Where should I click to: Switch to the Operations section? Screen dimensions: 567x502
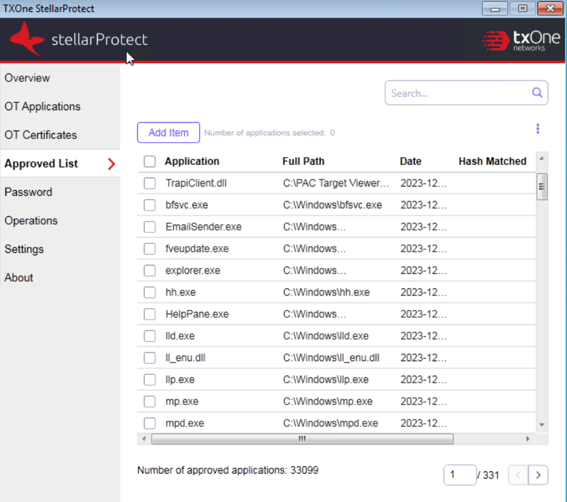tap(31, 221)
